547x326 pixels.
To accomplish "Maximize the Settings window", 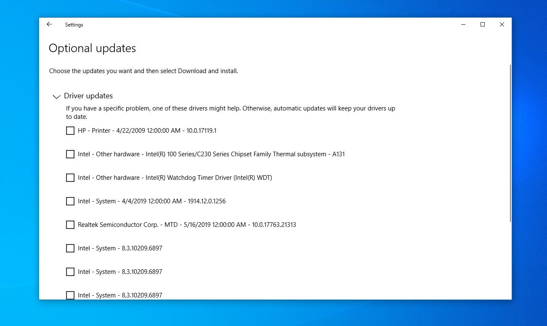I will coord(483,25).
